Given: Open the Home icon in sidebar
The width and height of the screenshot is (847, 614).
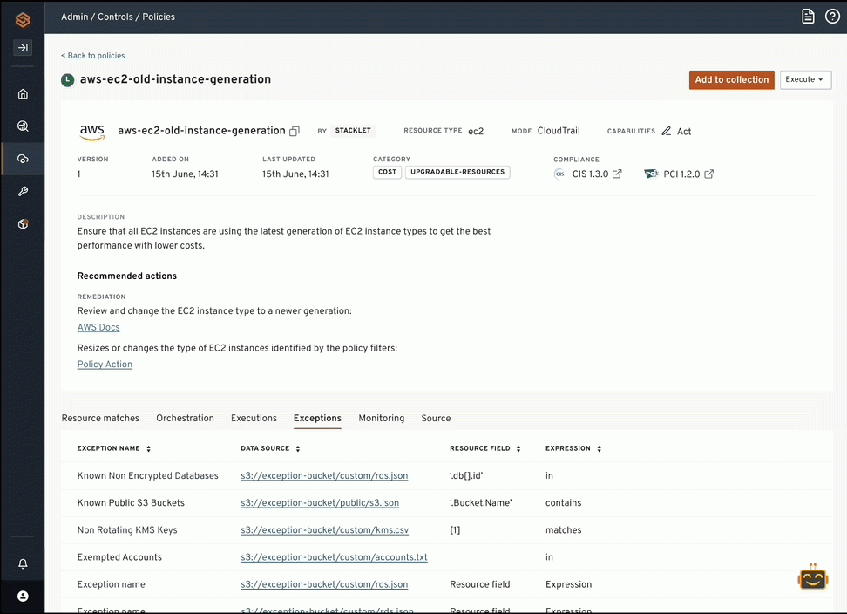Looking at the screenshot, I should pos(23,94).
